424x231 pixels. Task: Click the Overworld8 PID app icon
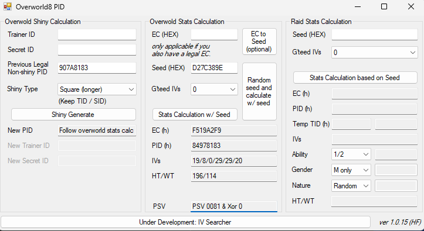[x=8, y=7]
